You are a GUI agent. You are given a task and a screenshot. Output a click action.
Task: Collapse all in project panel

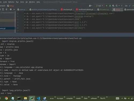[6, 9]
